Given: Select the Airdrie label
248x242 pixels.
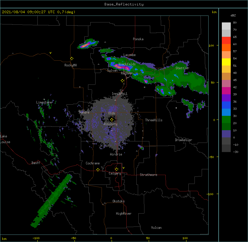Looking at the screenshot, I should pyautogui.click(x=116, y=154).
